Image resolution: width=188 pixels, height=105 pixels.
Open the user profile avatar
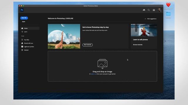[x=159, y=10]
